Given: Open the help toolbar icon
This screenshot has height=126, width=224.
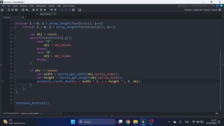Looking at the screenshot, I should pyautogui.click(x=55, y=10).
